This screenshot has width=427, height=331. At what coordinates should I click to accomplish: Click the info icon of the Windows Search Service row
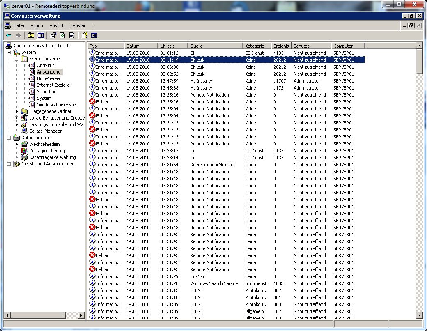(x=92, y=283)
